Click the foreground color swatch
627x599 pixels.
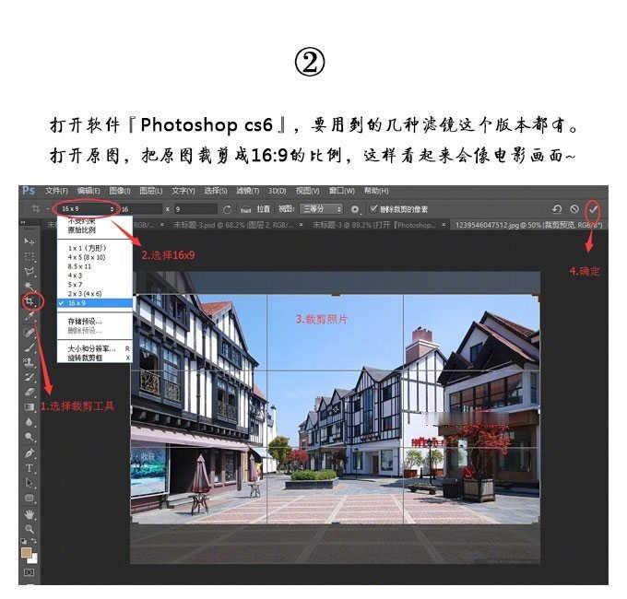pyautogui.click(x=27, y=553)
